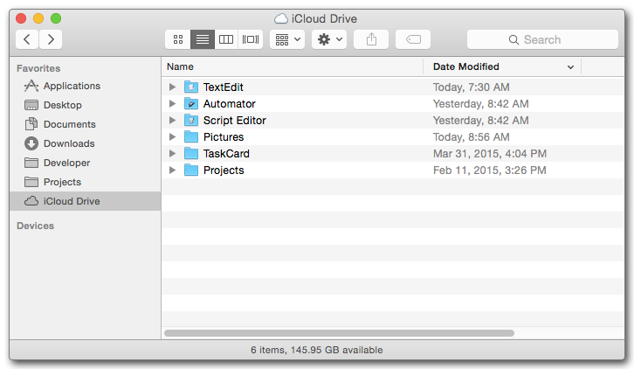Click the Search field
This screenshot has height=369, width=634.
(x=542, y=39)
